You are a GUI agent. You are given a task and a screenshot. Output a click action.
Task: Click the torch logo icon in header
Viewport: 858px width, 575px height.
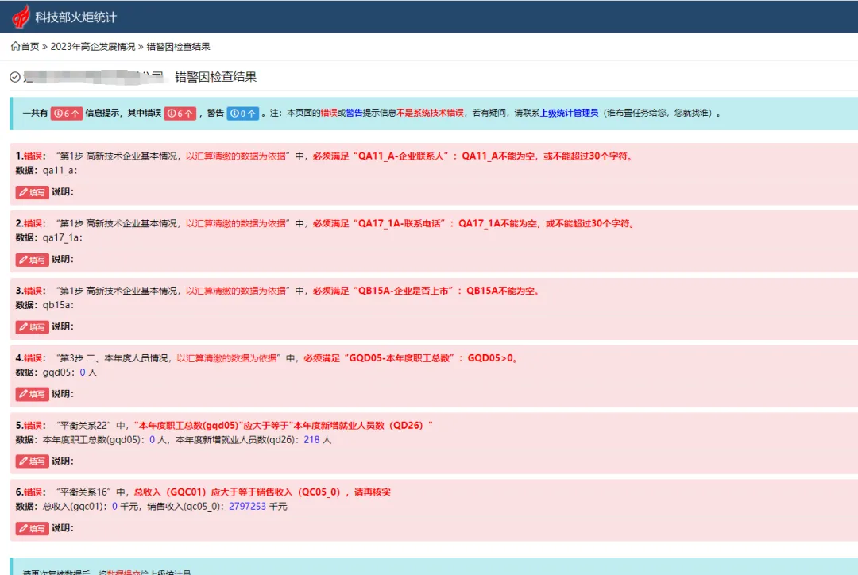coord(21,16)
